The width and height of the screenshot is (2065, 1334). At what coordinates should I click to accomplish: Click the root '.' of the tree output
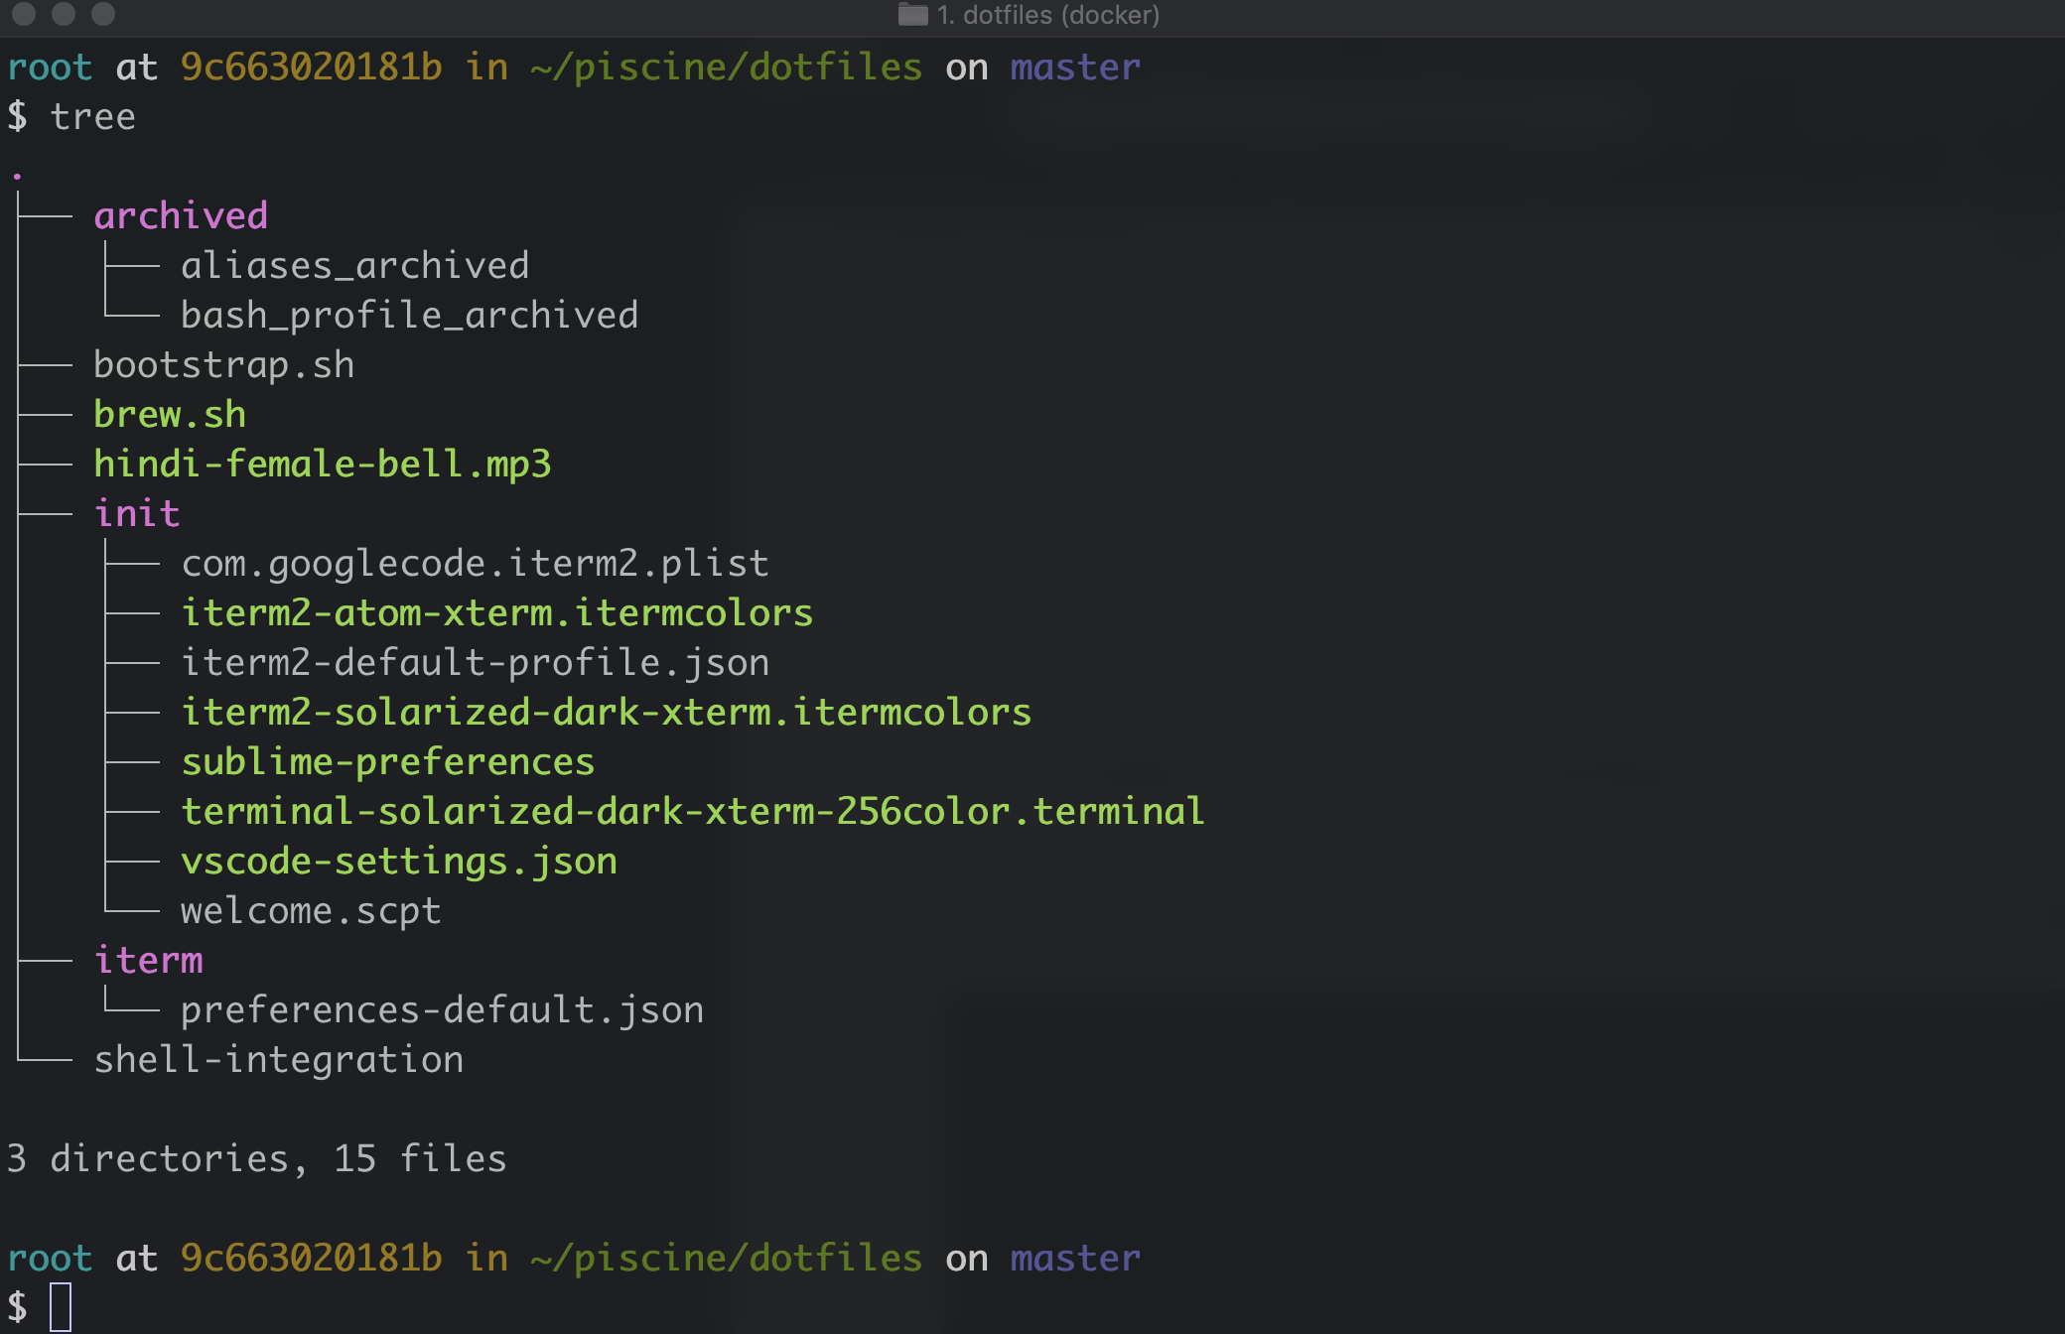coord(17,177)
